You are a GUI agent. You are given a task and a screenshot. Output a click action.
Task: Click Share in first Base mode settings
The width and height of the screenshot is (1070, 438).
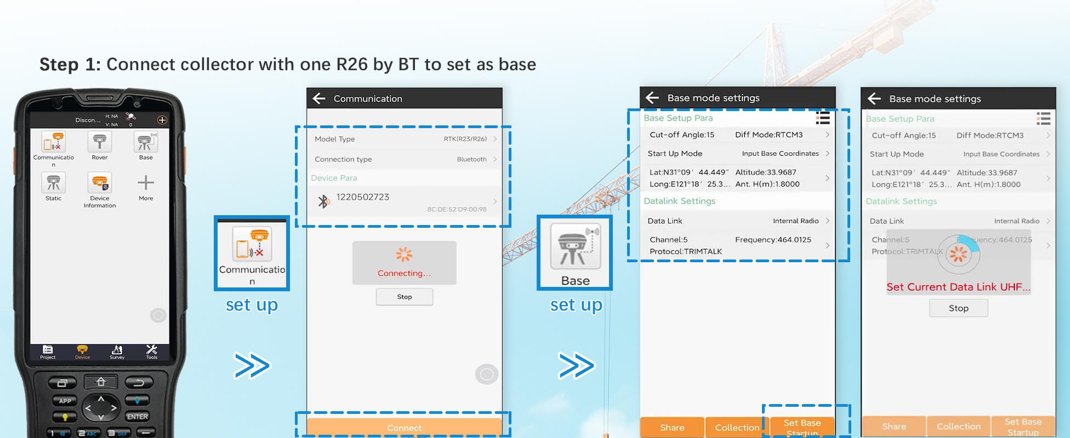click(672, 428)
